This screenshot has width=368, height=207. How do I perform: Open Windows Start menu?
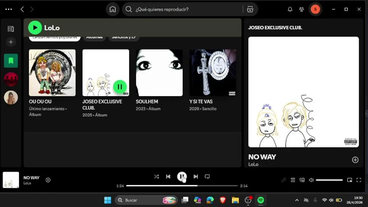point(107,200)
